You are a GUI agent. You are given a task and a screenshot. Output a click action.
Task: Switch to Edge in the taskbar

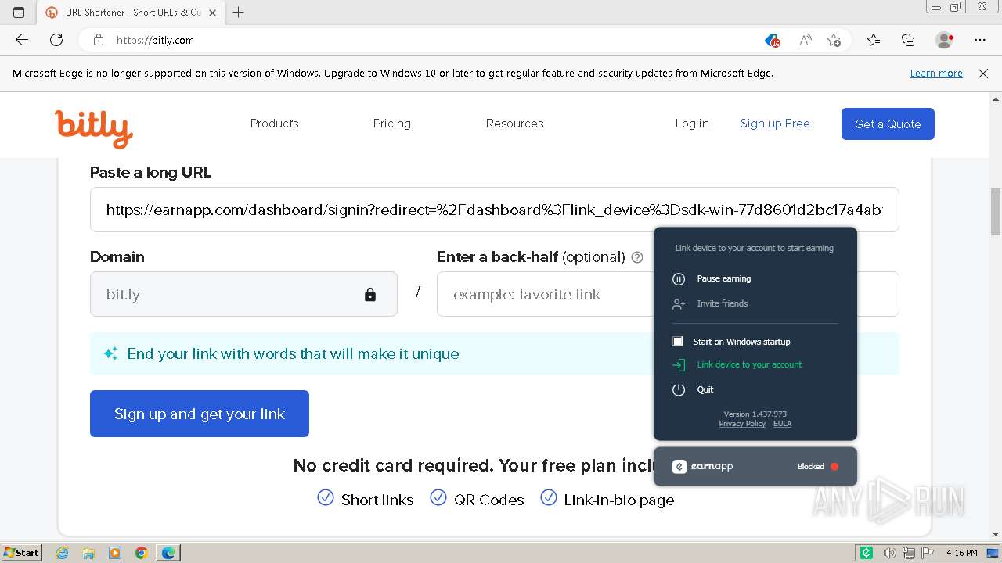pos(168,553)
